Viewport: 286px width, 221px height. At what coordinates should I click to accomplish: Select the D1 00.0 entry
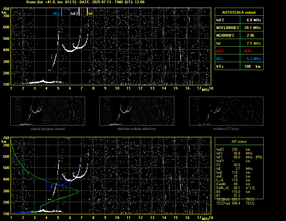tap(228, 165)
